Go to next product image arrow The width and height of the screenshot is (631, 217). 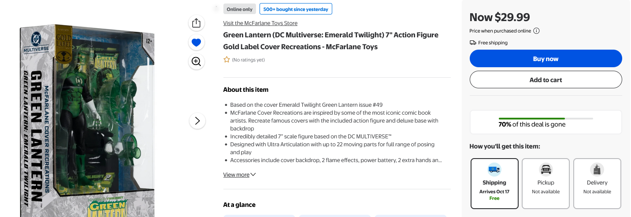pos(197,121)
